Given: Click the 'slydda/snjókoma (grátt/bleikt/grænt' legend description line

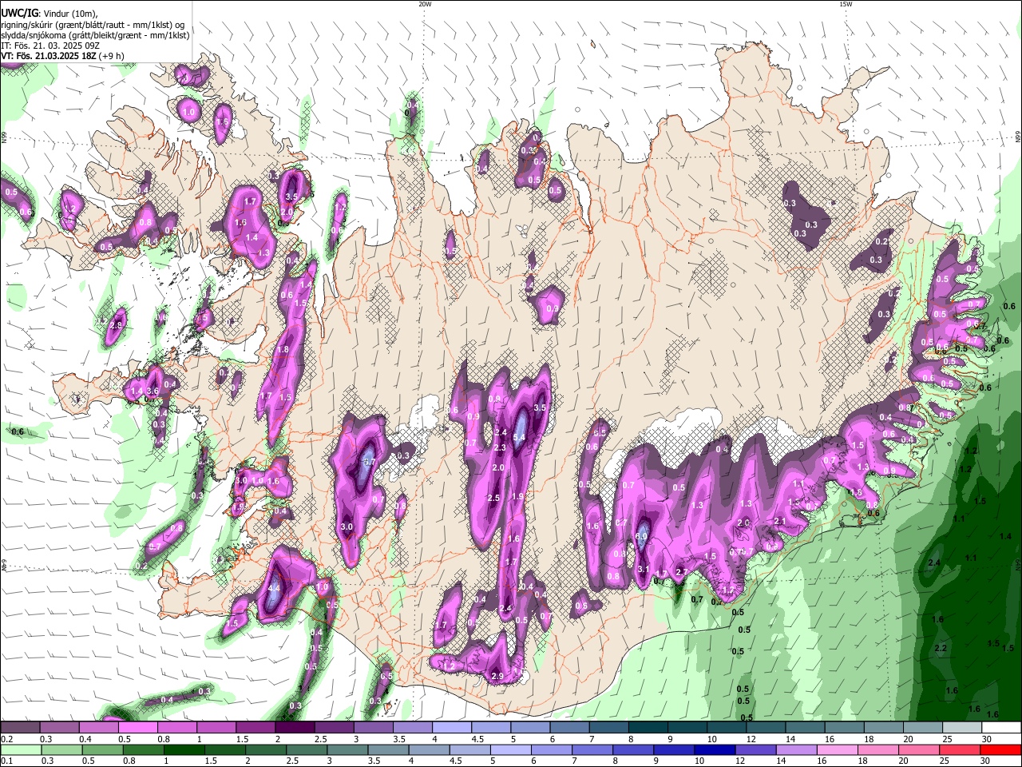Looking at the screenshot, I should click(x=95, y=35).
